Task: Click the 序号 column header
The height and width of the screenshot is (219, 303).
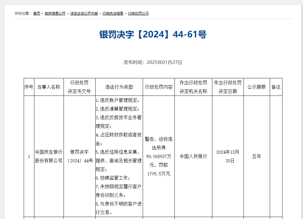Action: 29,87
